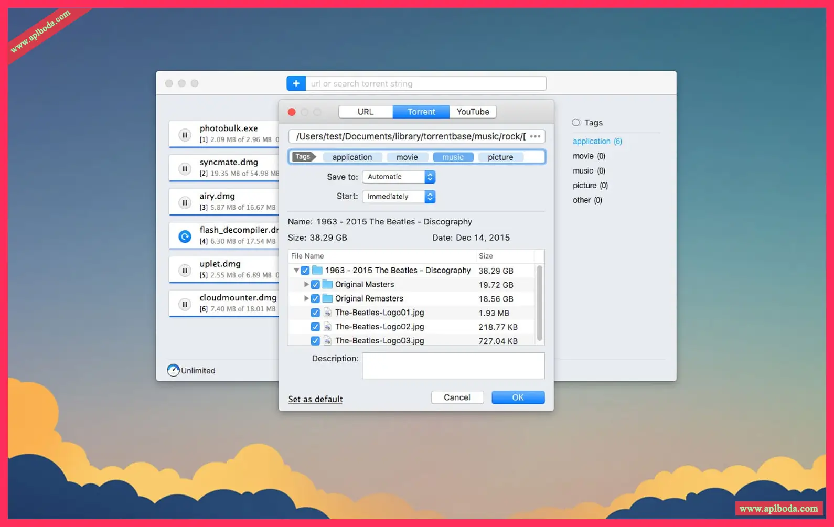
Task: Select the photobulk.exe download row
Action: click(224, 134)
